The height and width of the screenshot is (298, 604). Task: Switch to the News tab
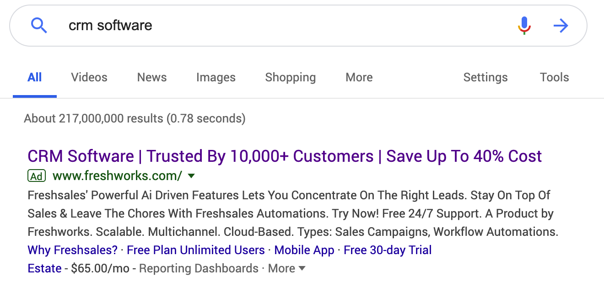tap(152, 78)
